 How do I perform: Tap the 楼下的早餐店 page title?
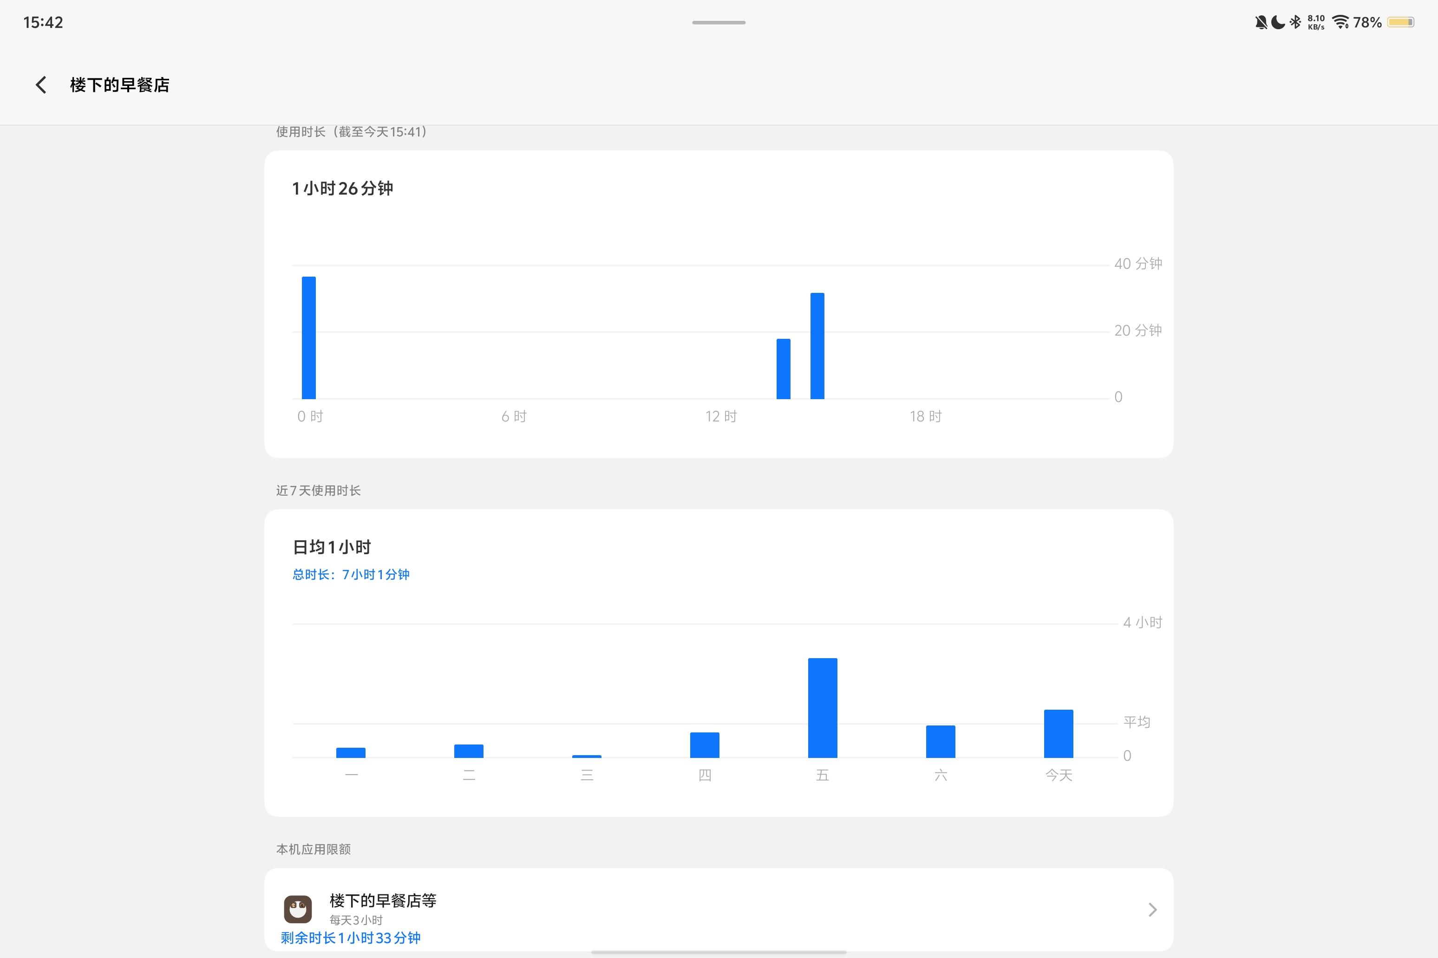(120, 85)
